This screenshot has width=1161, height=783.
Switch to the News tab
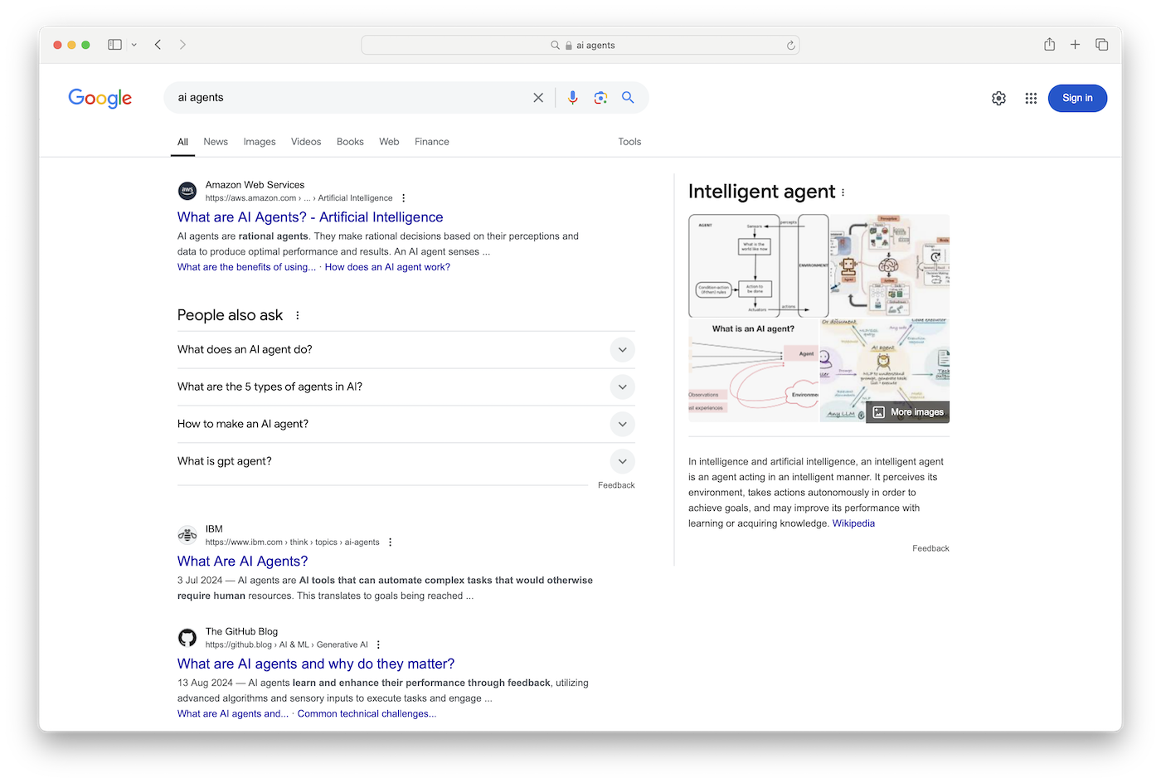click(216, 142)
